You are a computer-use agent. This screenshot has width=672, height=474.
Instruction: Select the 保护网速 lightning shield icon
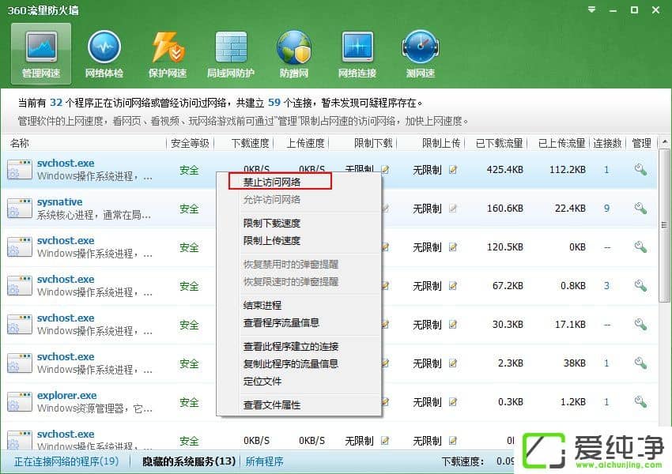click(x=168, y=47)
